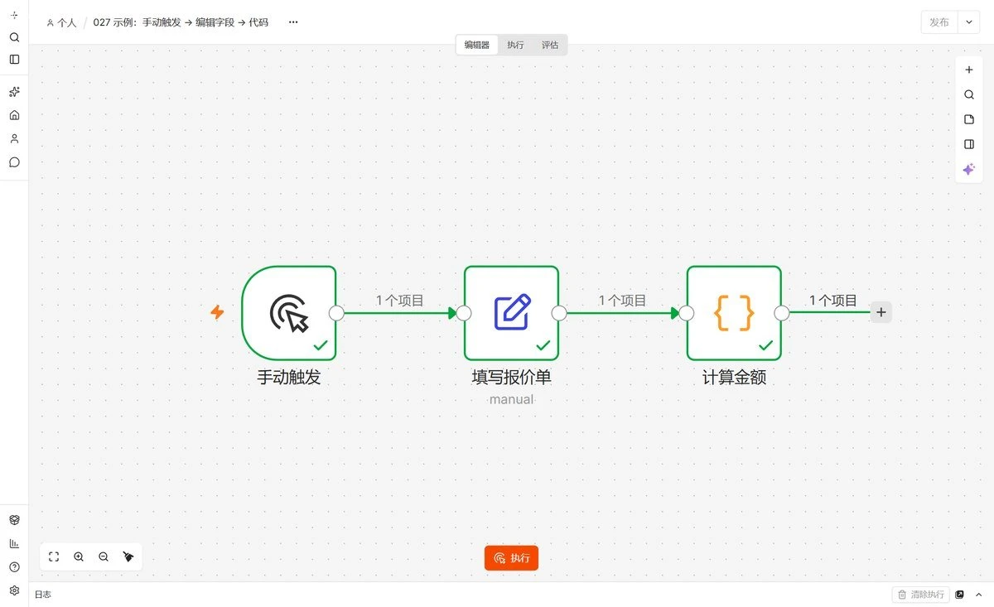Screen dimensions: 994x607
Task: Open the 个人 breadcrumb link
Action: point(61,22)
